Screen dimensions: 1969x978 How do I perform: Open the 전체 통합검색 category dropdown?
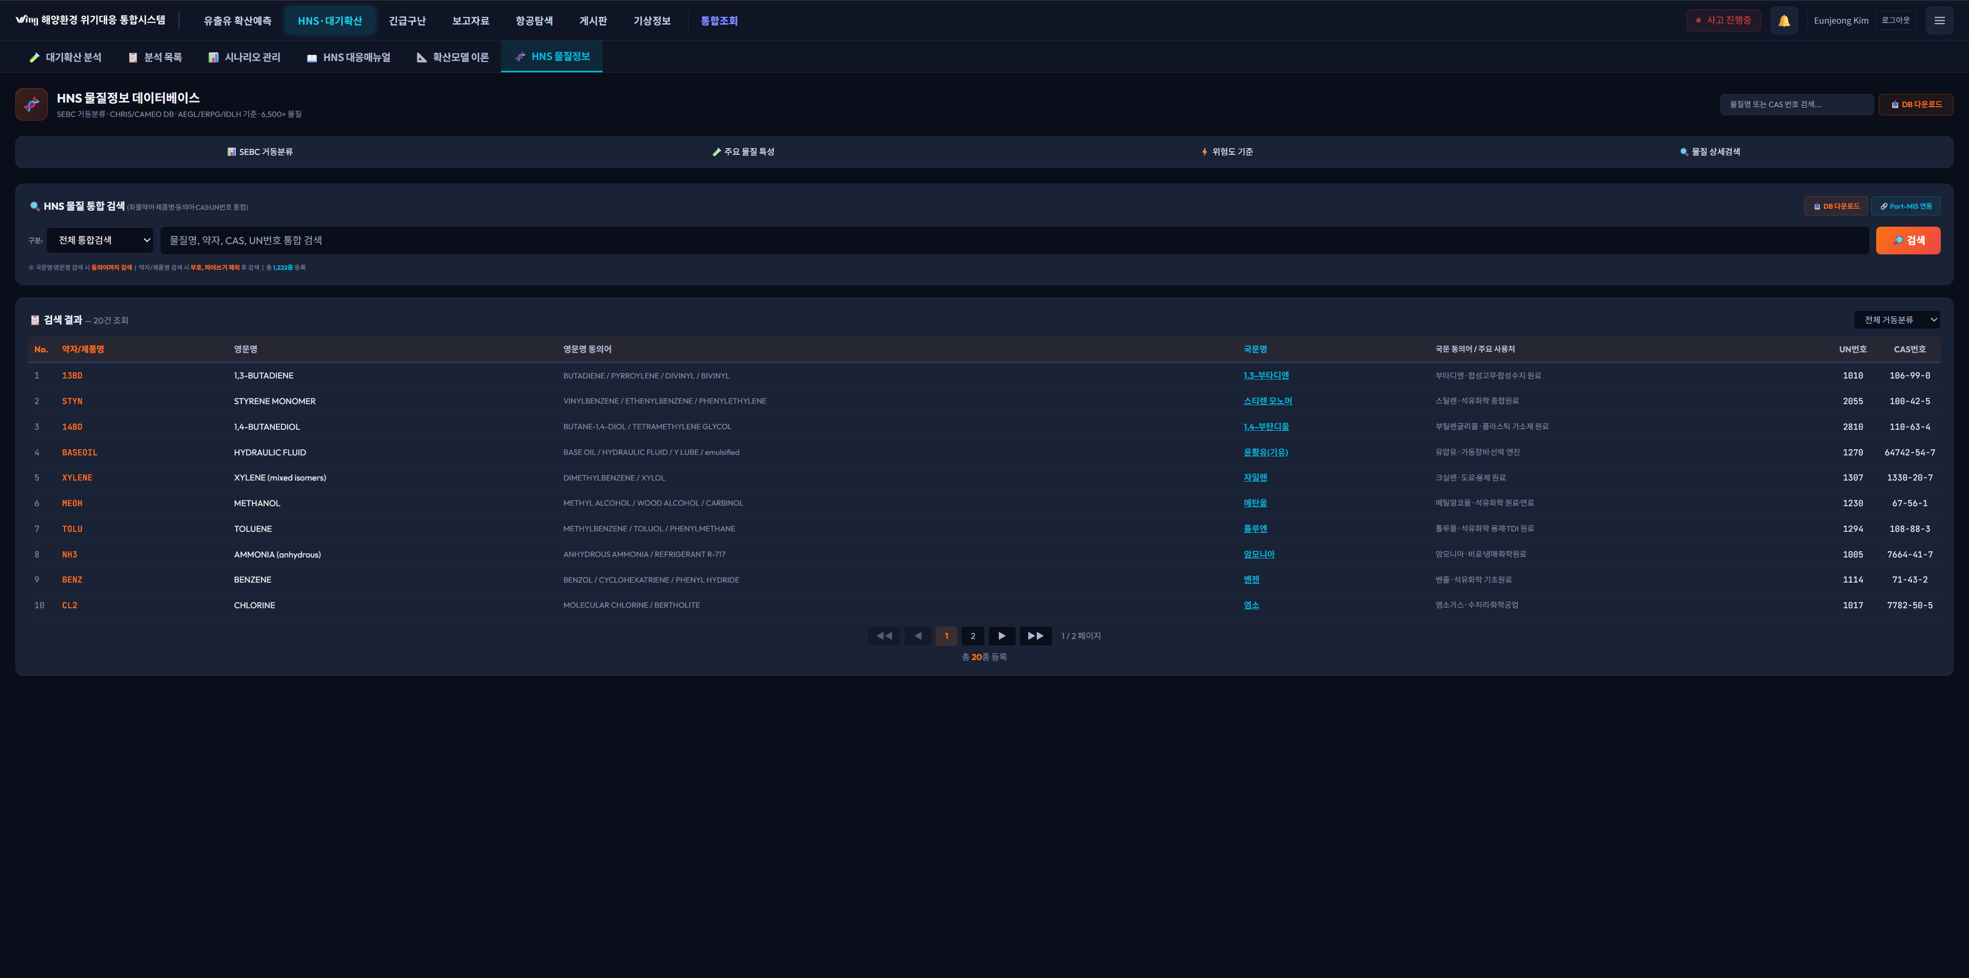pos(100,240)
